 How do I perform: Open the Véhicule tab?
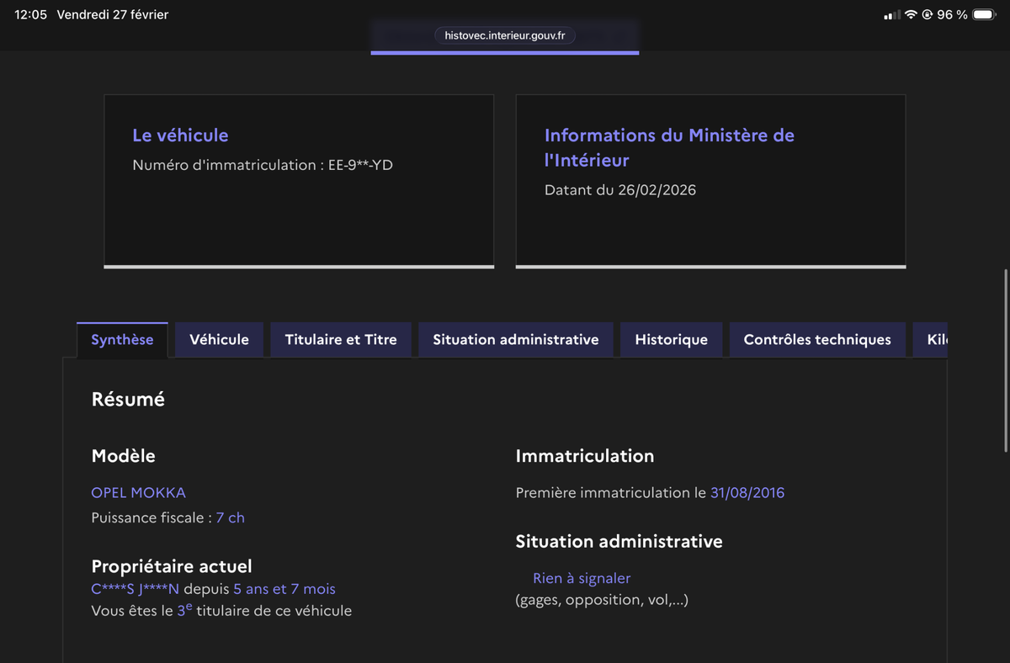coord(219,340)
